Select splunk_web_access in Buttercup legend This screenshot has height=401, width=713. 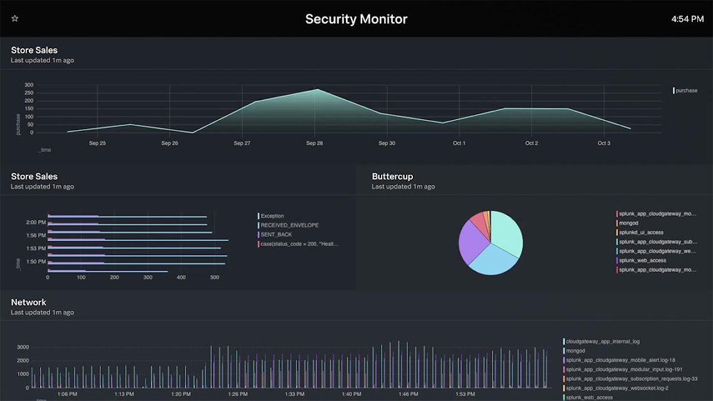point(642,261)
